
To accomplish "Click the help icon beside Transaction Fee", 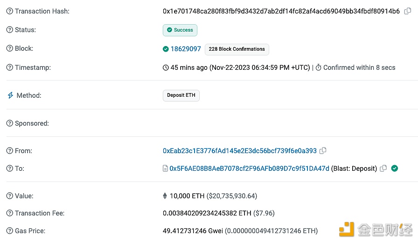I will click(x=10, y=213).
